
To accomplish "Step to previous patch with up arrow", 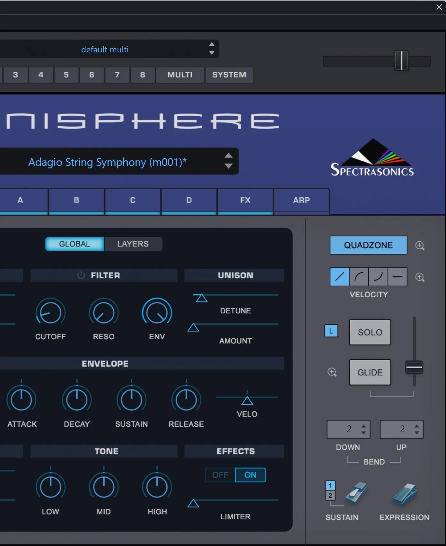I will click(x=228, y=156).
